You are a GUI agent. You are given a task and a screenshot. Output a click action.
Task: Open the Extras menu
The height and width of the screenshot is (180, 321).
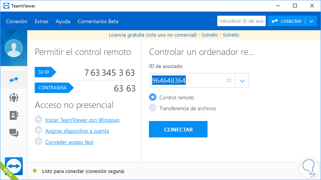[41, 21]
